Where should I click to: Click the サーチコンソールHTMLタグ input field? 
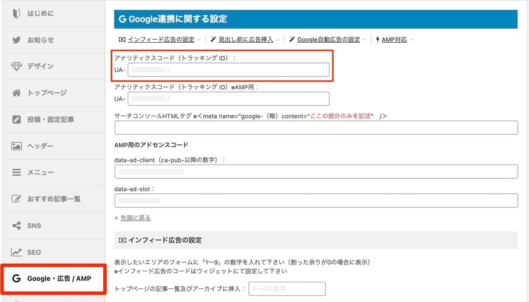(316, 128)
